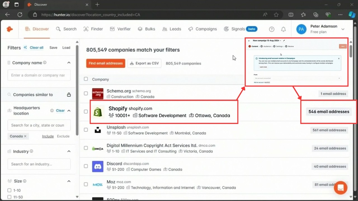
Task: Bookmark this page with the star icon
Action: click(276, 15)
